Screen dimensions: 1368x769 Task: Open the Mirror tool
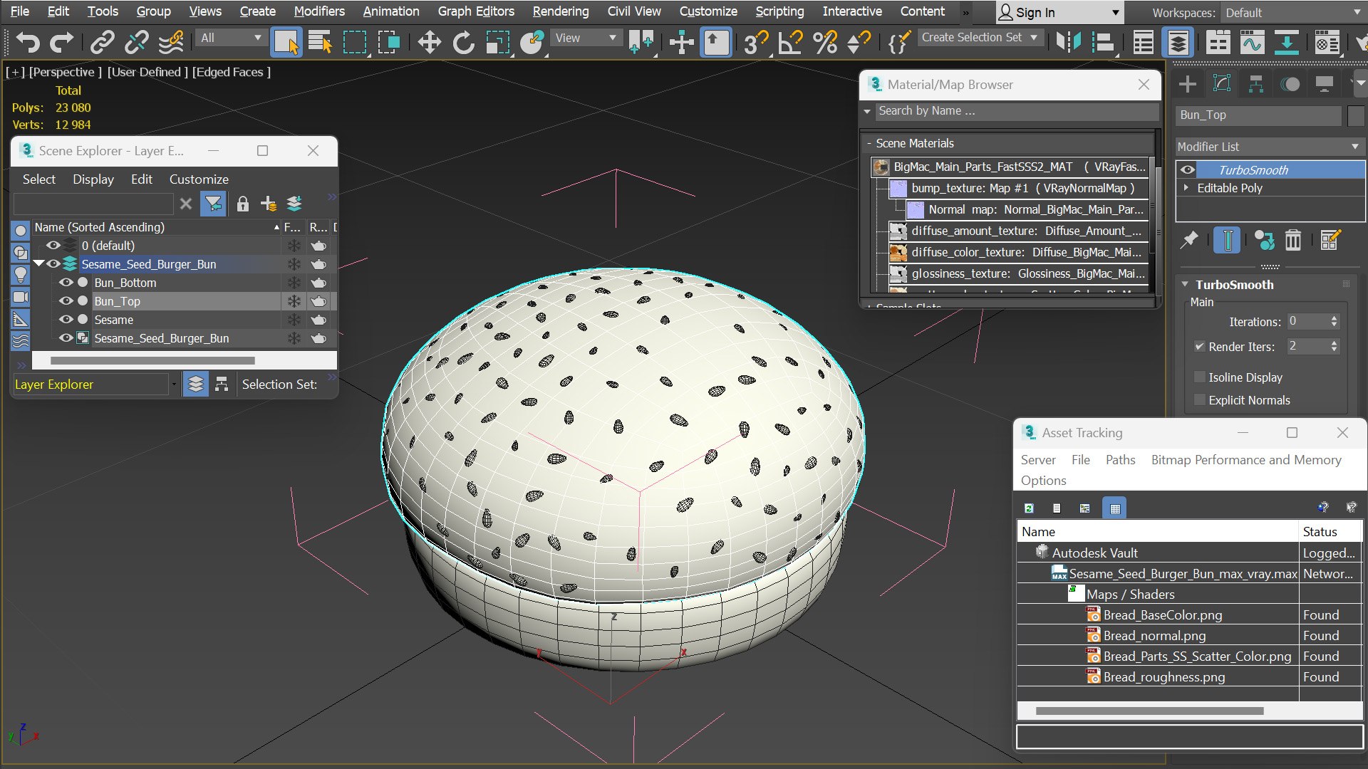(1068, 43)
